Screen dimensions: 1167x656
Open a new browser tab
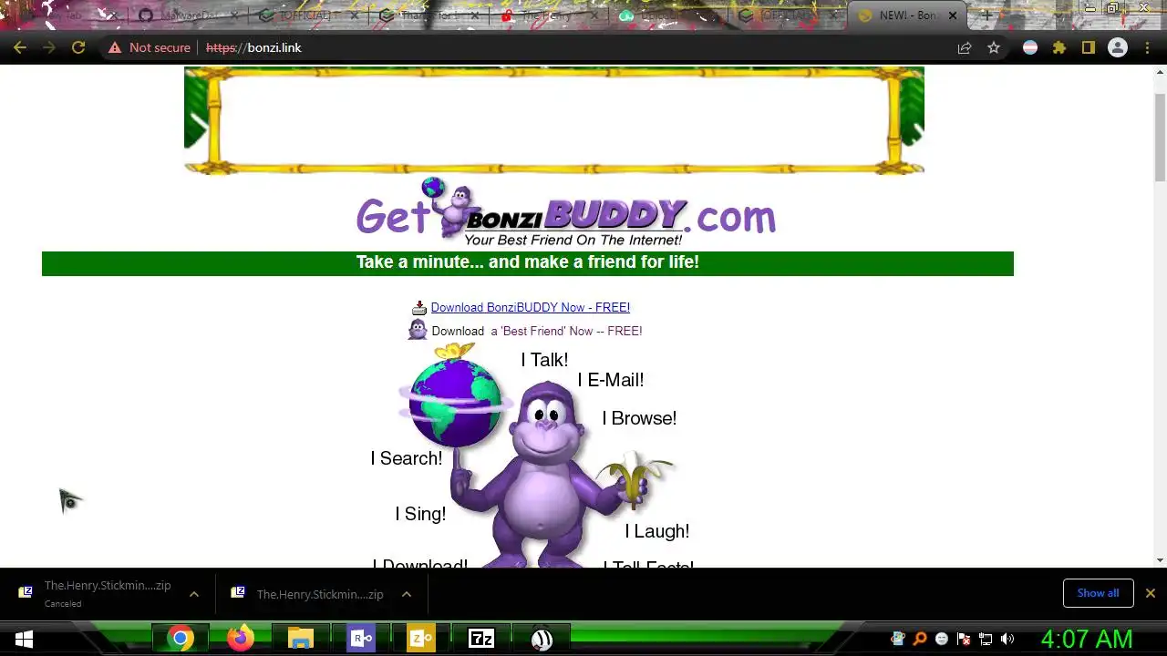[x=986, y=15]
